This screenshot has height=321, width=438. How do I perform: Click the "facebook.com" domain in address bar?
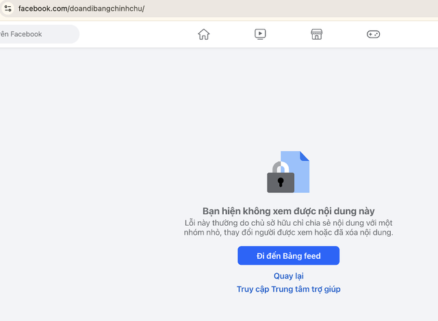click(x=42, y=9)
